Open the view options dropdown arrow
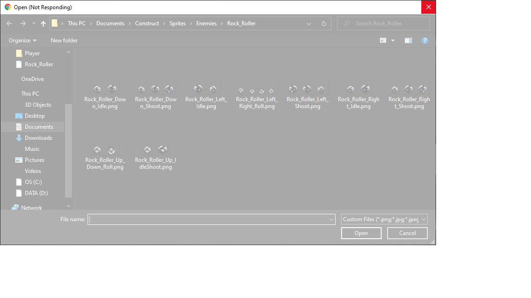 [393, 40]
